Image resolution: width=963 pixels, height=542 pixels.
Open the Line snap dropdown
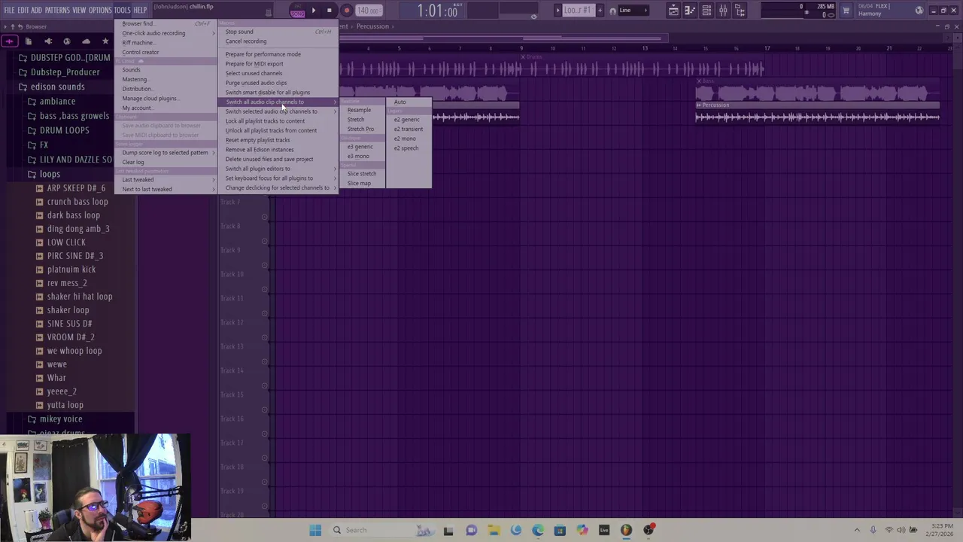click(634, 11)
